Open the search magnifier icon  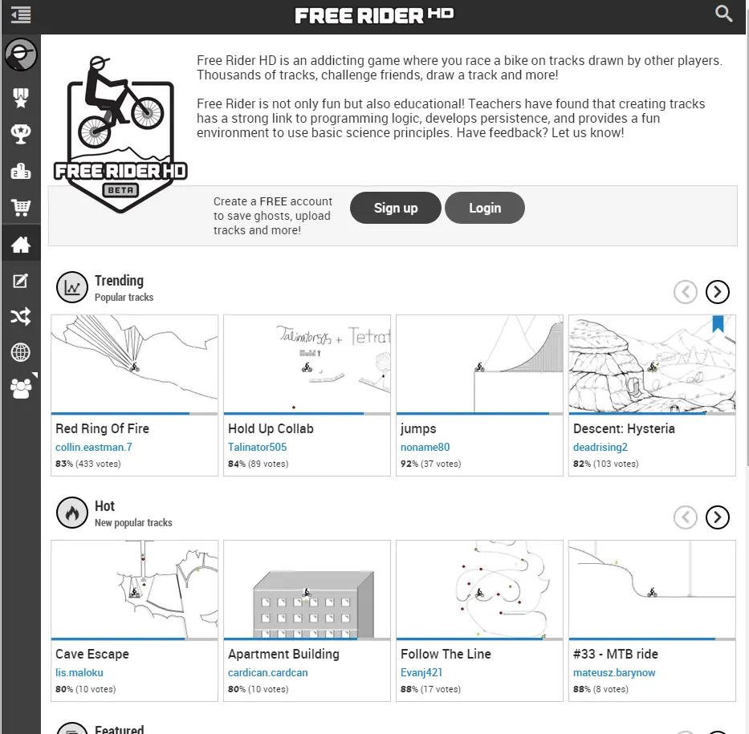click(x=724, y=14)
